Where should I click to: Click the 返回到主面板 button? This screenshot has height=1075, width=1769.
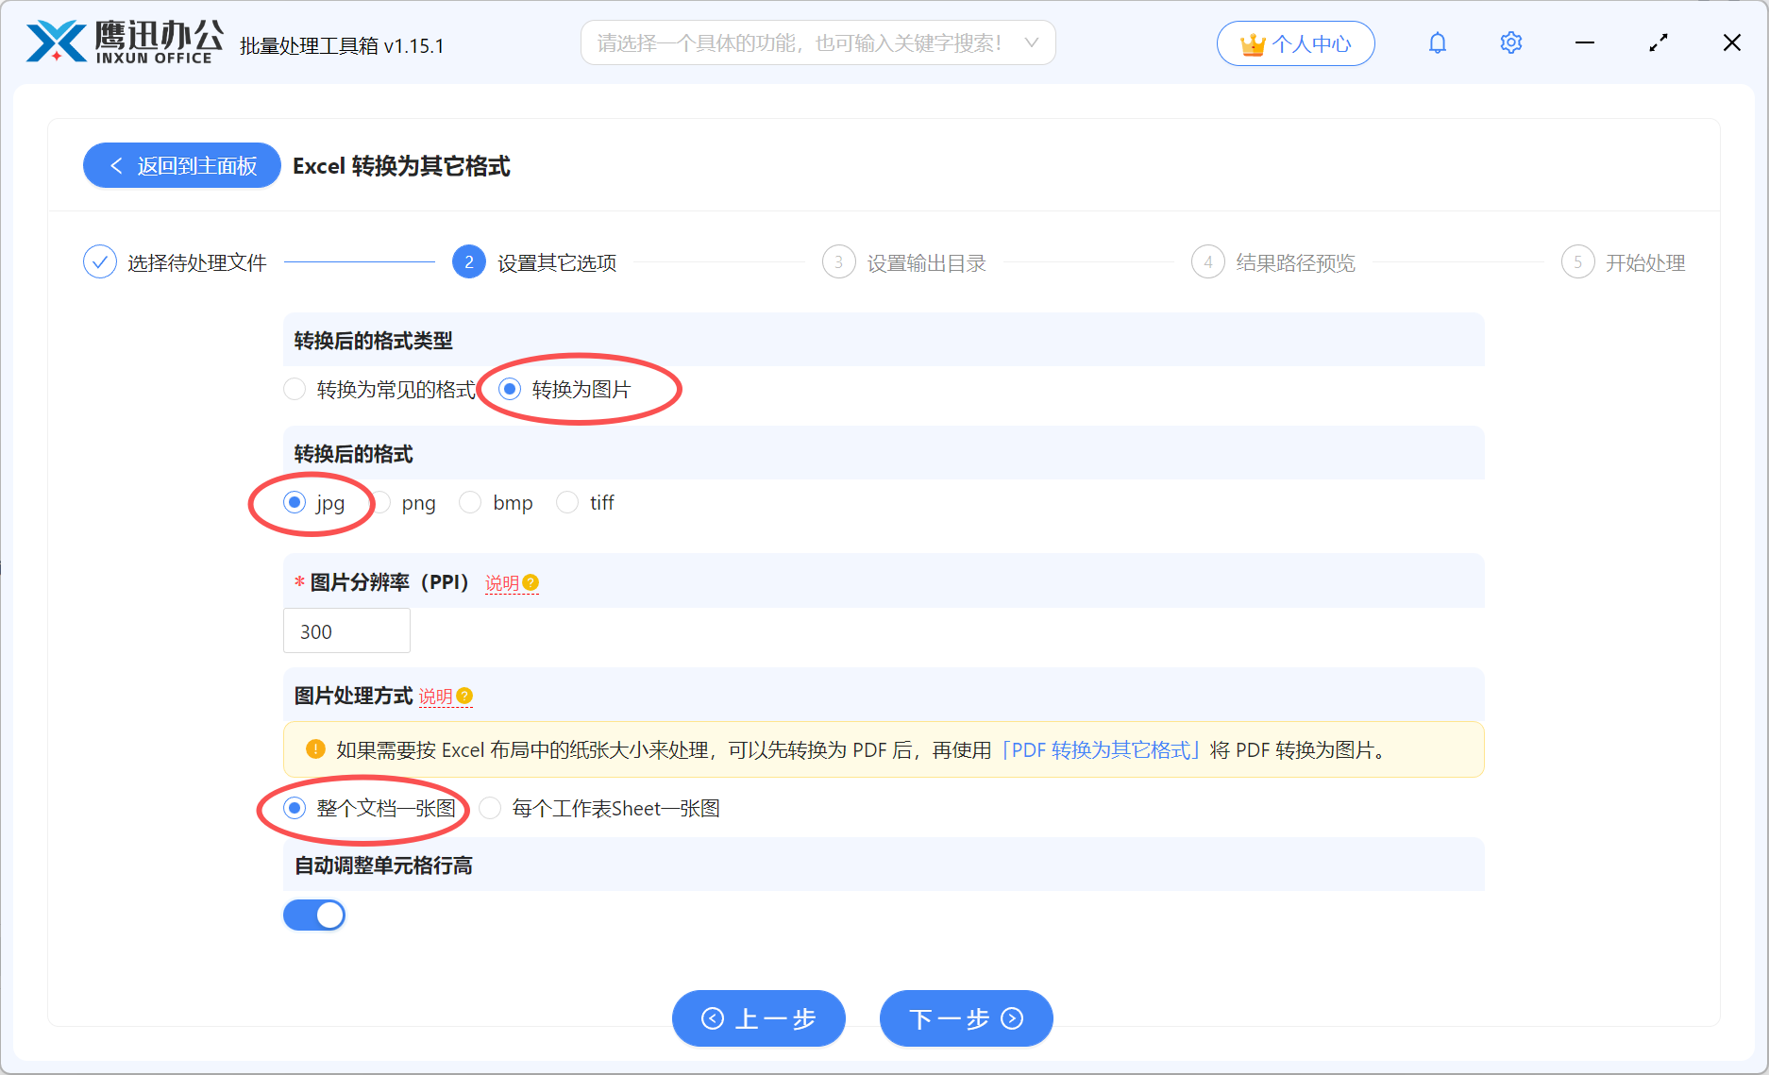click(x=182, y=165)
